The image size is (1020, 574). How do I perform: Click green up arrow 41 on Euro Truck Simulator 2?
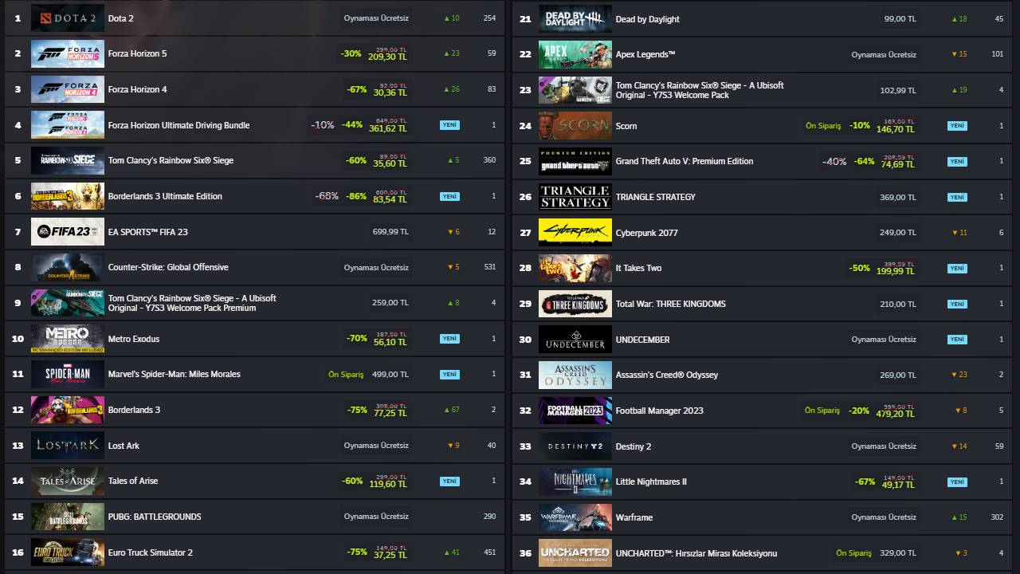pos(452,552)
